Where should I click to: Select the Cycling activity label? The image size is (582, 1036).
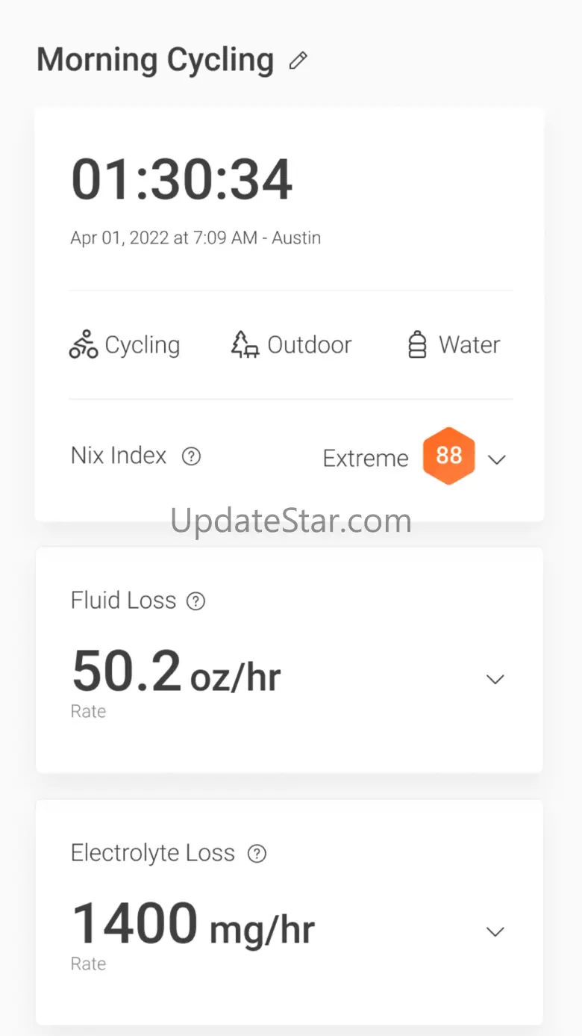pos(143,345)
